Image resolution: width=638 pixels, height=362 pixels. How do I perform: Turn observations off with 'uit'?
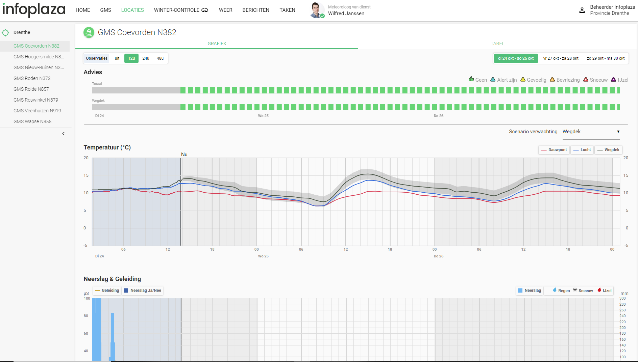pos(117,58)
